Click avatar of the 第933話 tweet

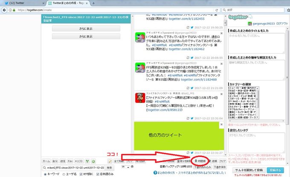(140, 37)
